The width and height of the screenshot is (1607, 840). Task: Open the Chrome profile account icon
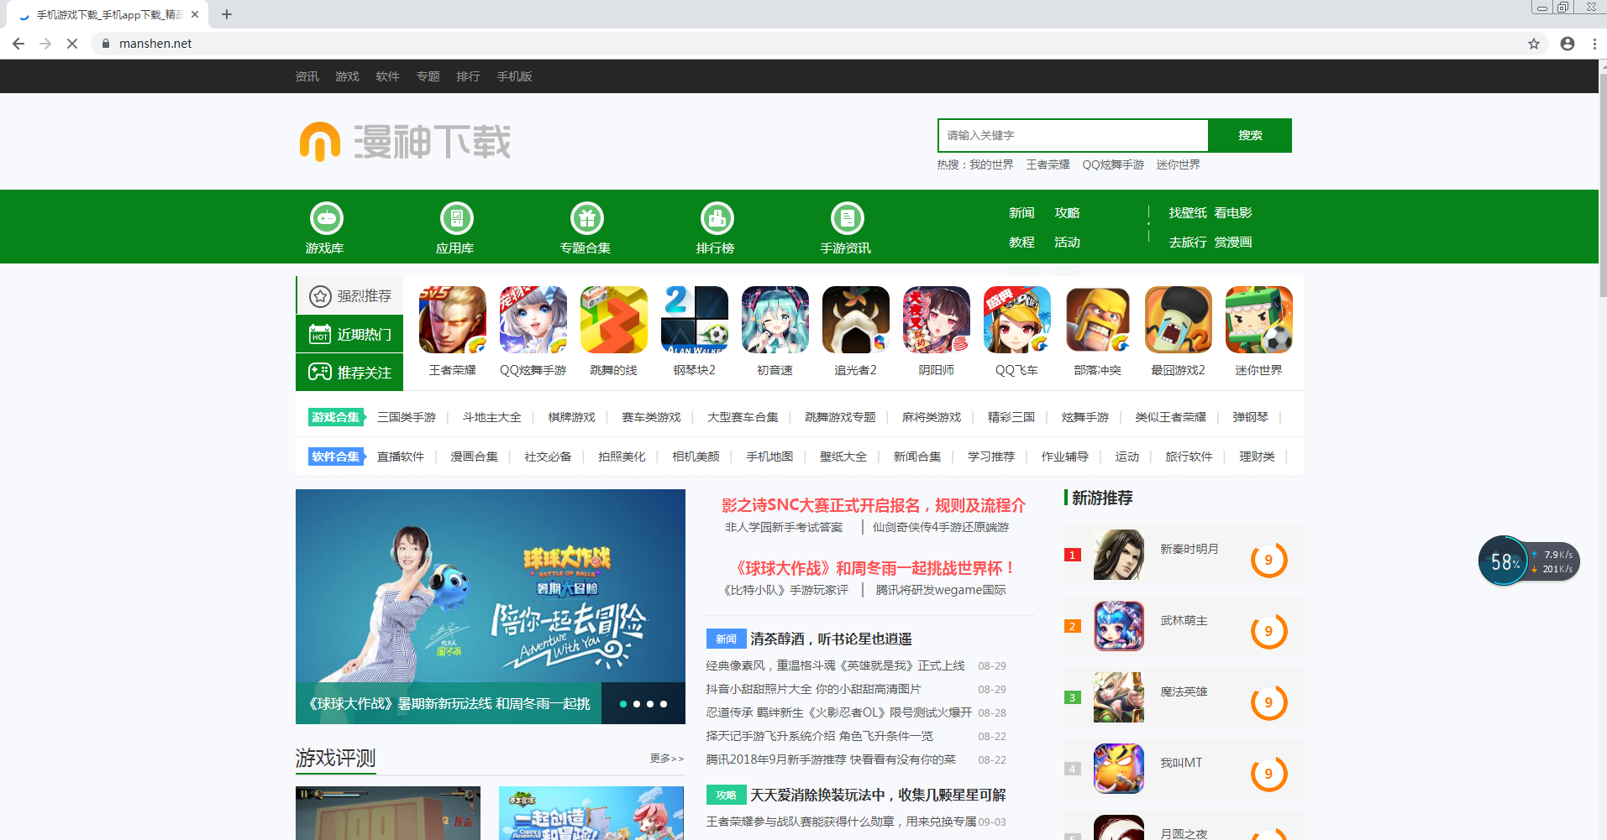point(1568,44)
